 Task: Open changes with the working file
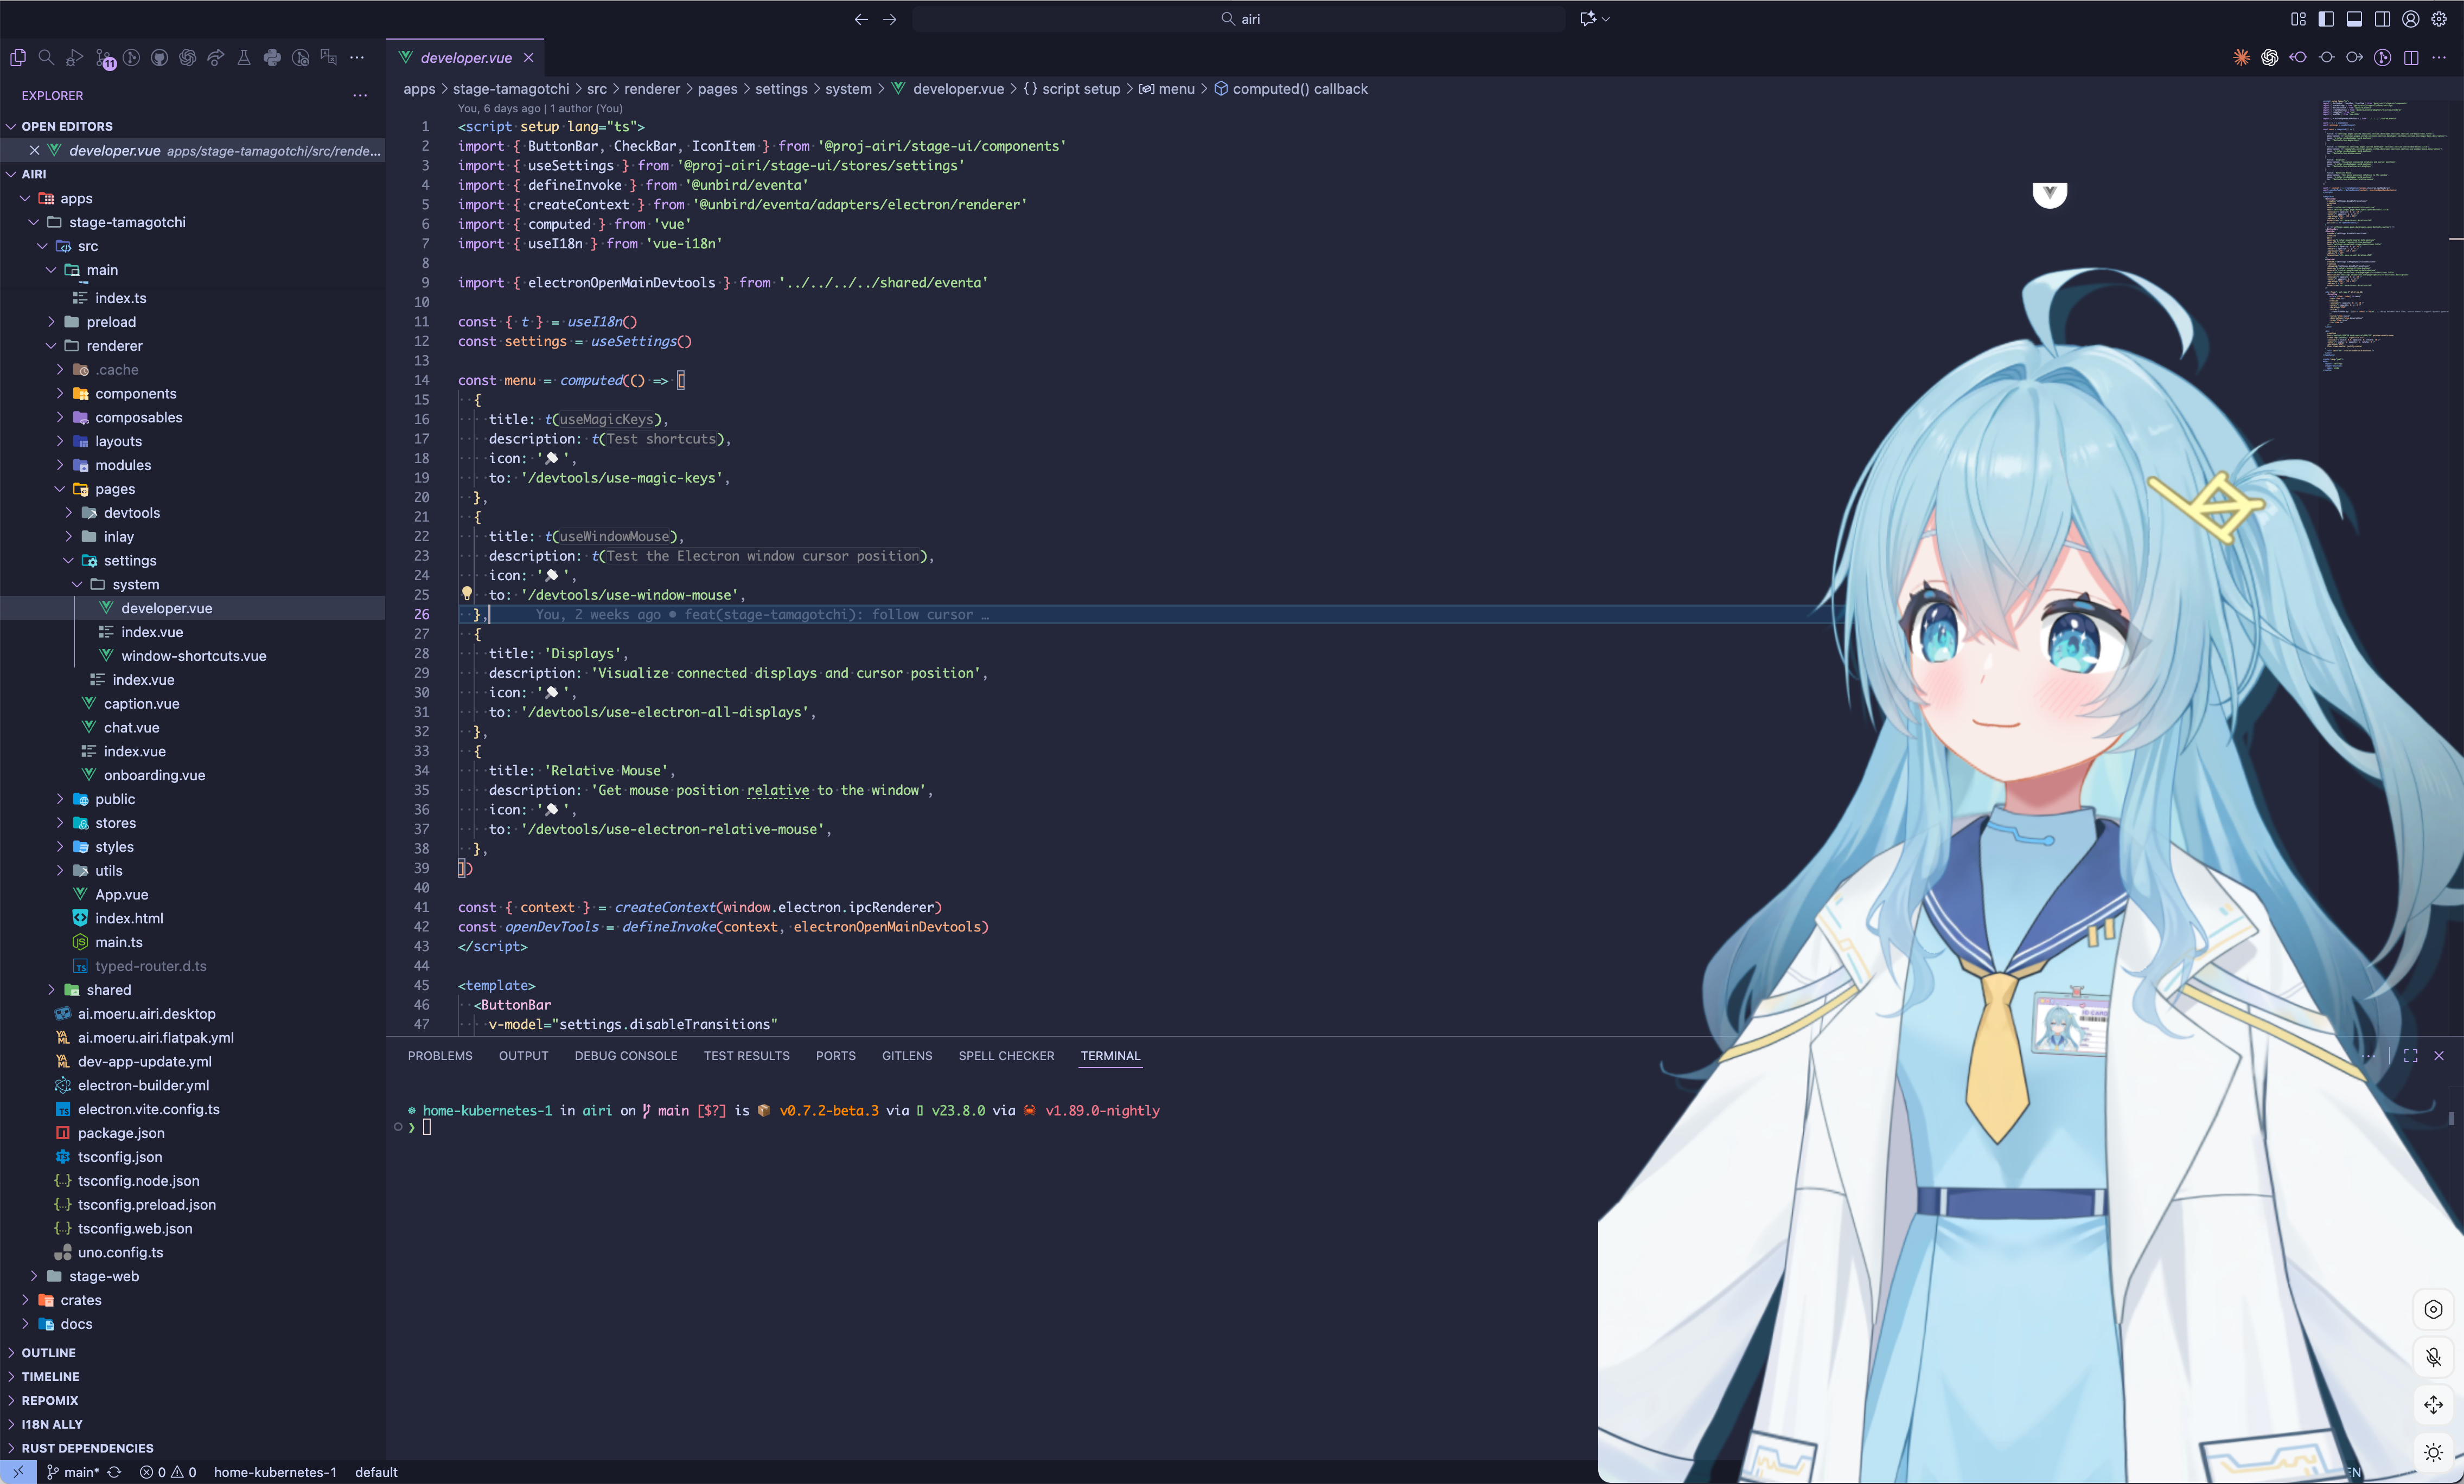click(2326, 58)
